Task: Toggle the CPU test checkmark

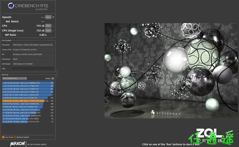Action: point(53,26)
